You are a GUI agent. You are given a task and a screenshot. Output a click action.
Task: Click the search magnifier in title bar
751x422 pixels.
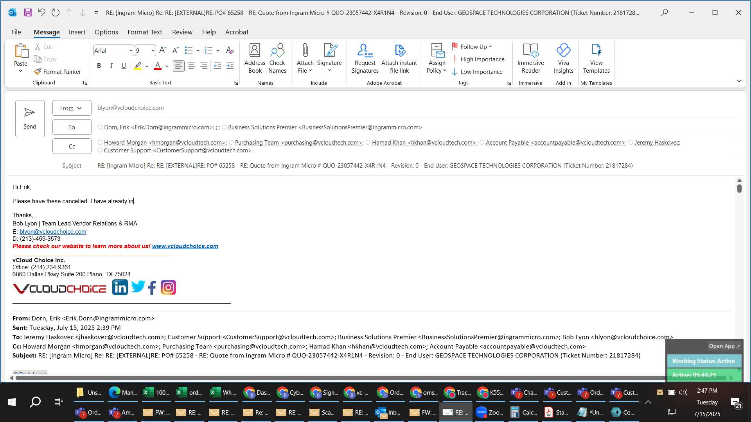664,13
